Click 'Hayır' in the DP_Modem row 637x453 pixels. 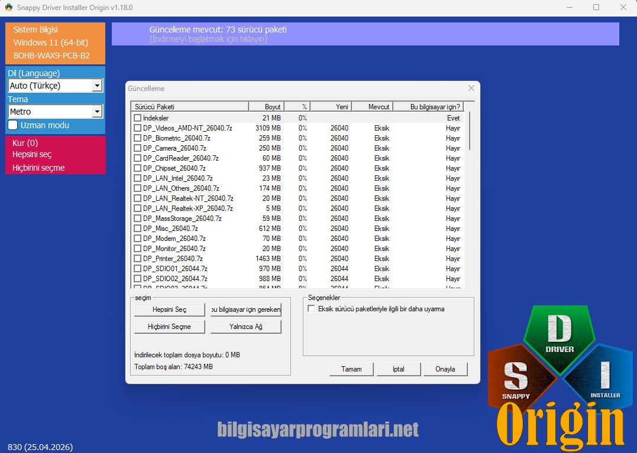coord(453,239)
